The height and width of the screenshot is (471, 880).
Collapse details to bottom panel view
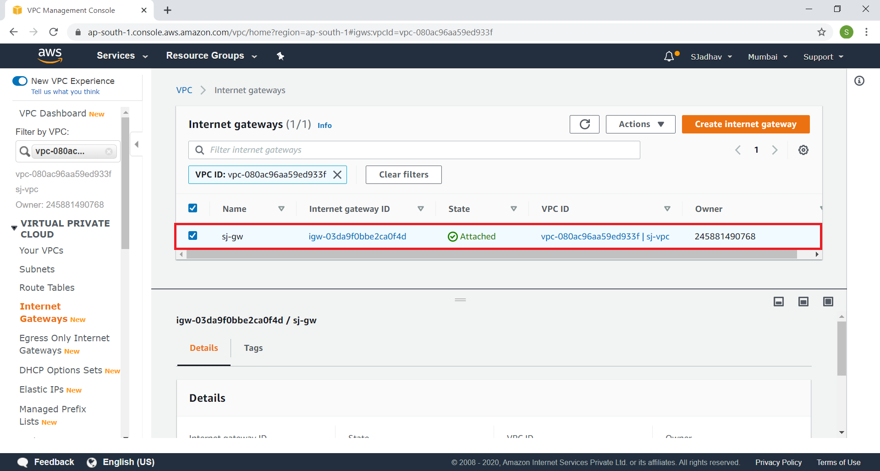point(779,301)
